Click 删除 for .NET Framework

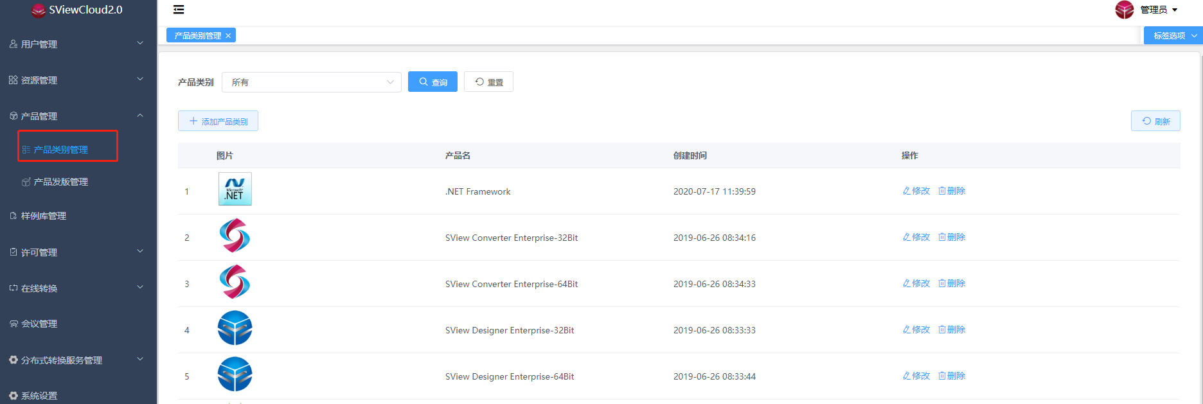coord(952,191)
